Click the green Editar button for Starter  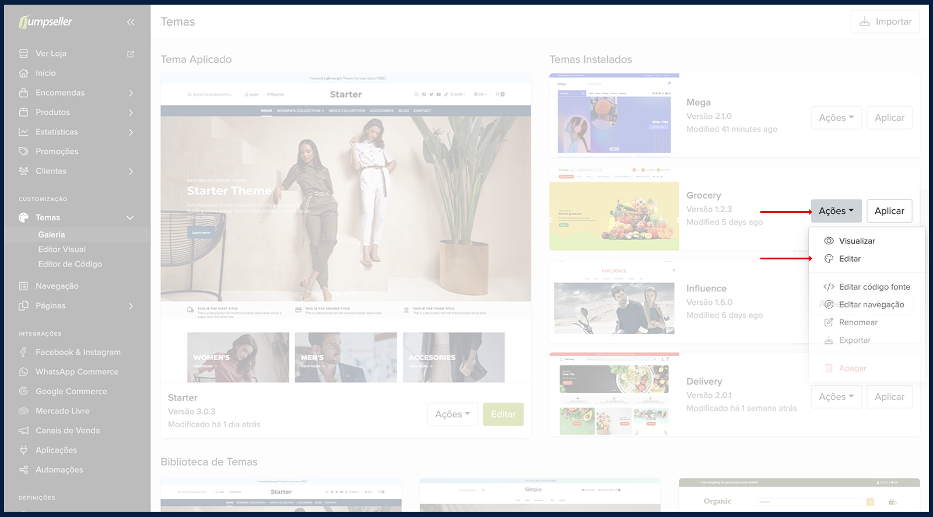pyautogui.click(x=503, y=414)
